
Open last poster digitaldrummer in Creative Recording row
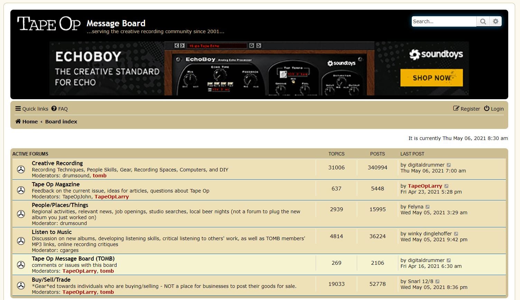click(426, 165)
